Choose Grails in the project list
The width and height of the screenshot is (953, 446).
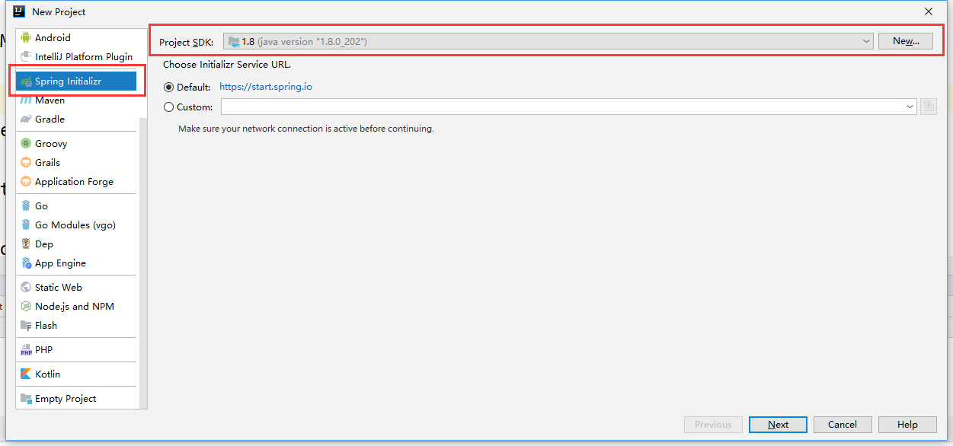pyautogui.click(x=77, y=162)
